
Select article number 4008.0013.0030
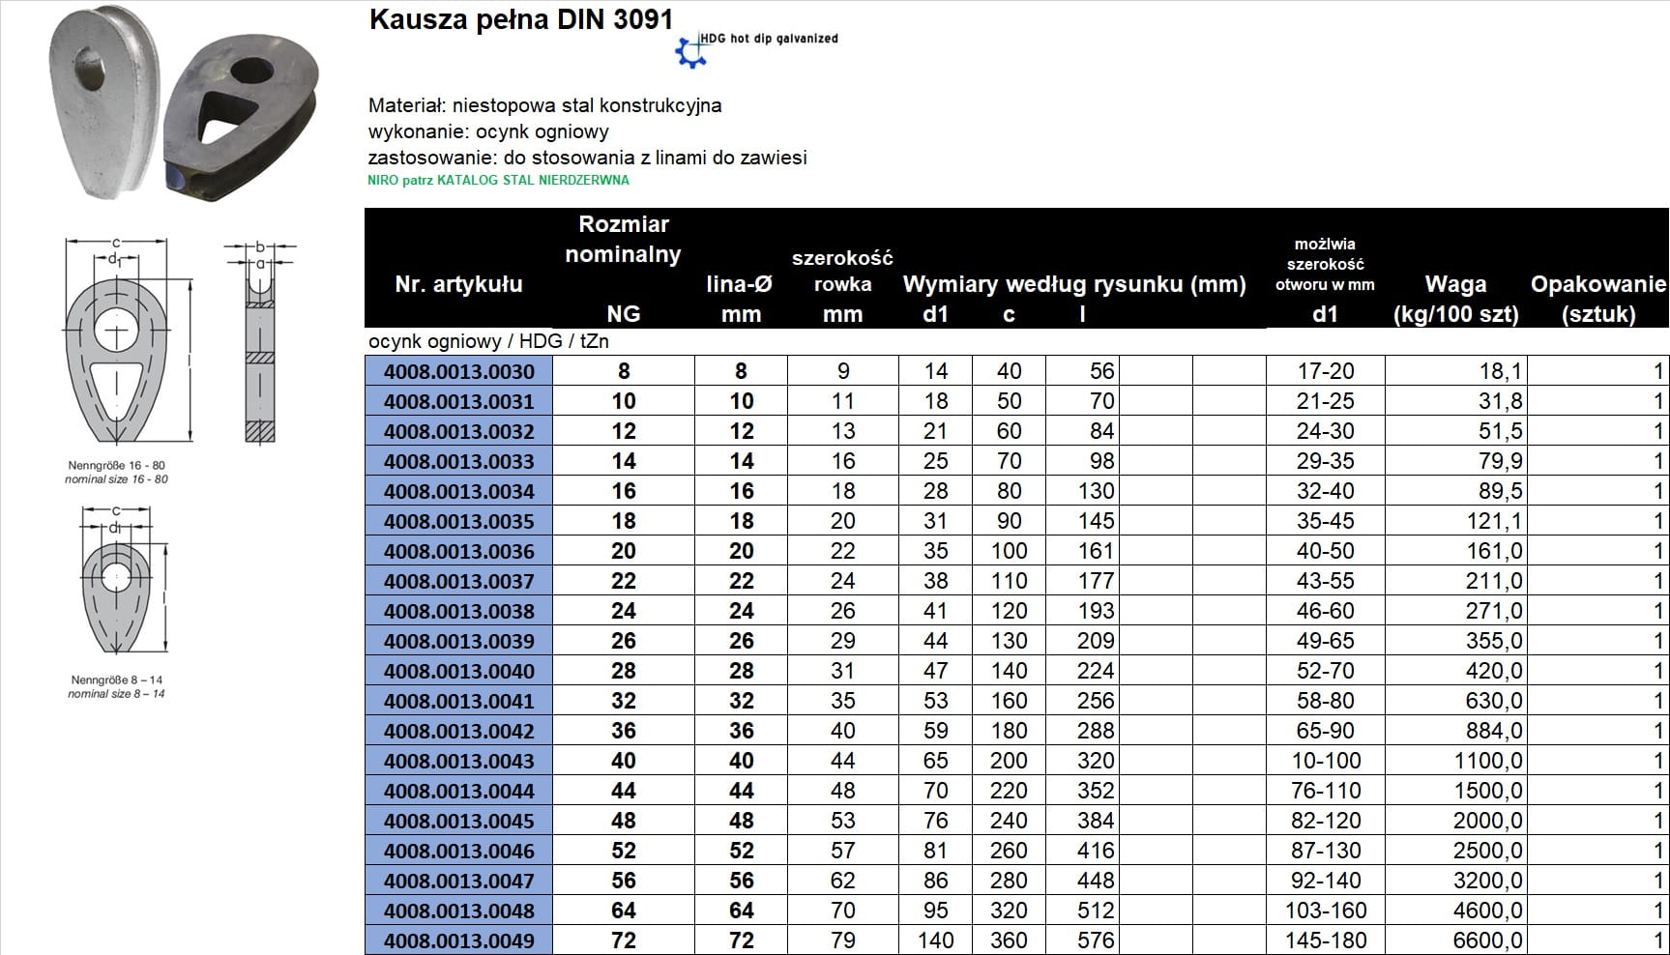tap(458, 371)
